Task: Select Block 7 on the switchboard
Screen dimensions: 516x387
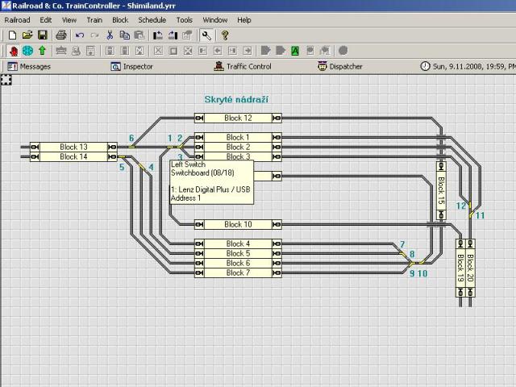Action: (x=238, y=273)
